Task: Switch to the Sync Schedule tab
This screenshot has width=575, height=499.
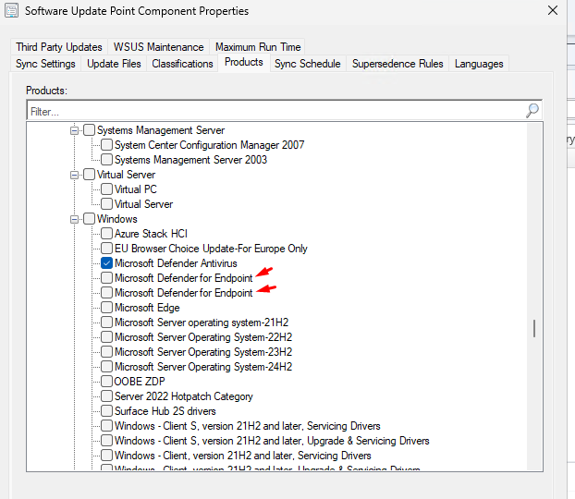Action: (308, 64)
